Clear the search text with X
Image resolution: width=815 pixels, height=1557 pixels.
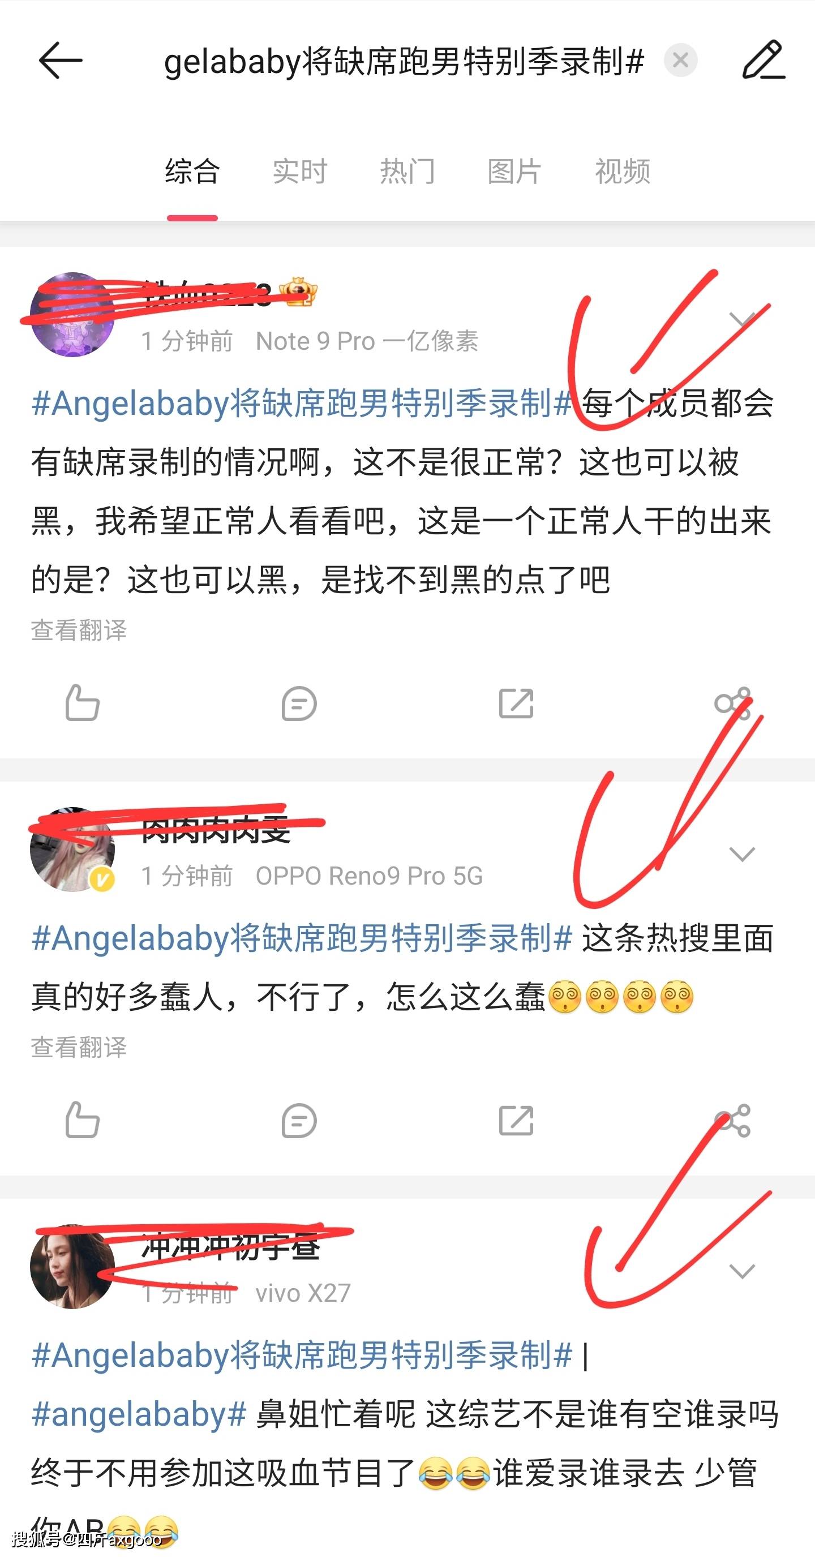click(x=681, y=60)
